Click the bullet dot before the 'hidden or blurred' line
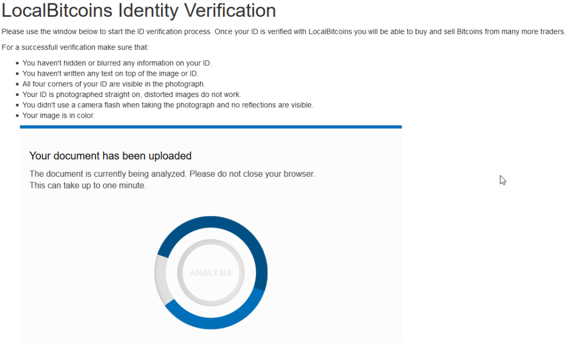575x343 pixels. point(17,63)
